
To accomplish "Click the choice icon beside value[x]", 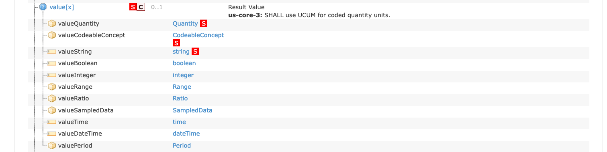I will click(x=43, y=7).
